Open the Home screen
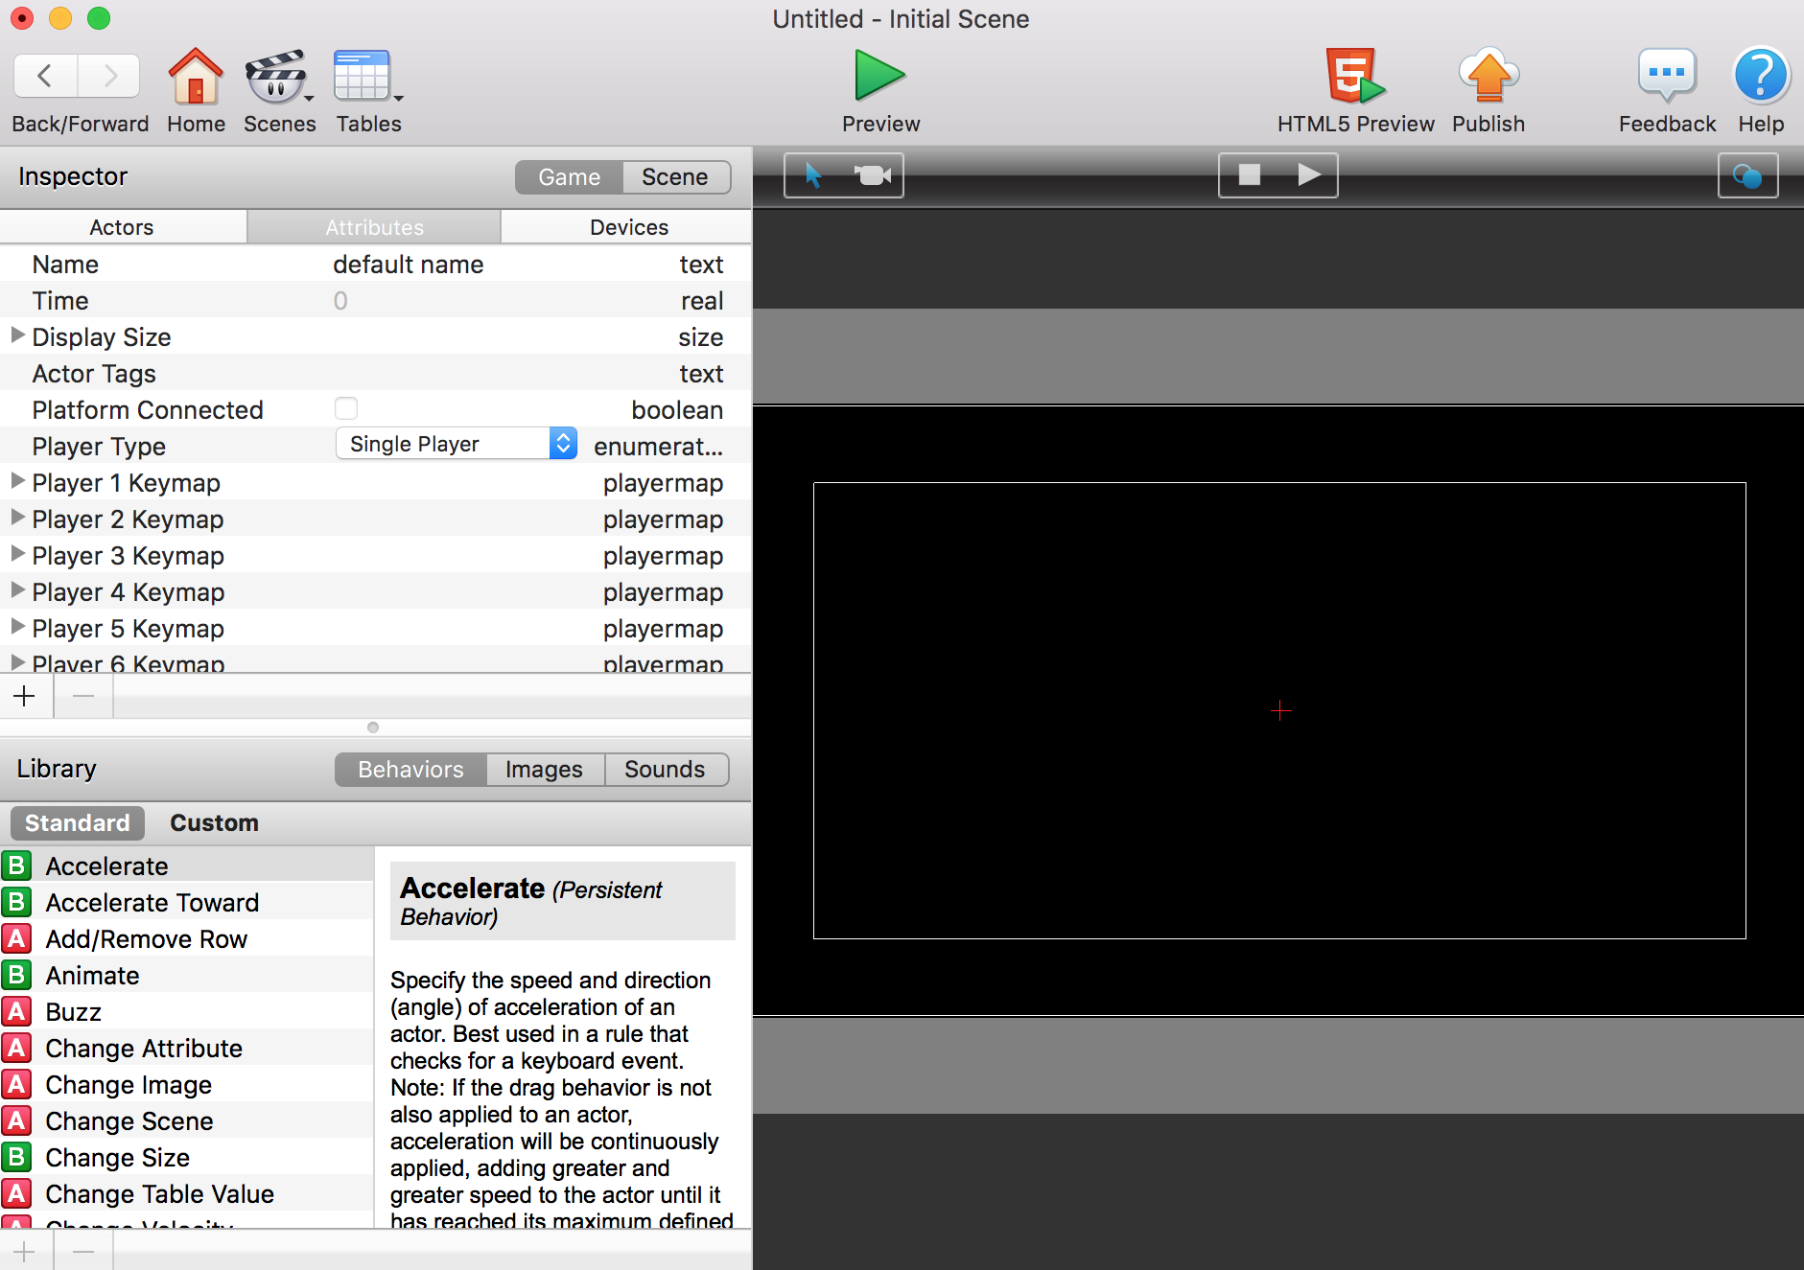 pyautogui.click(x=196, y=76)
